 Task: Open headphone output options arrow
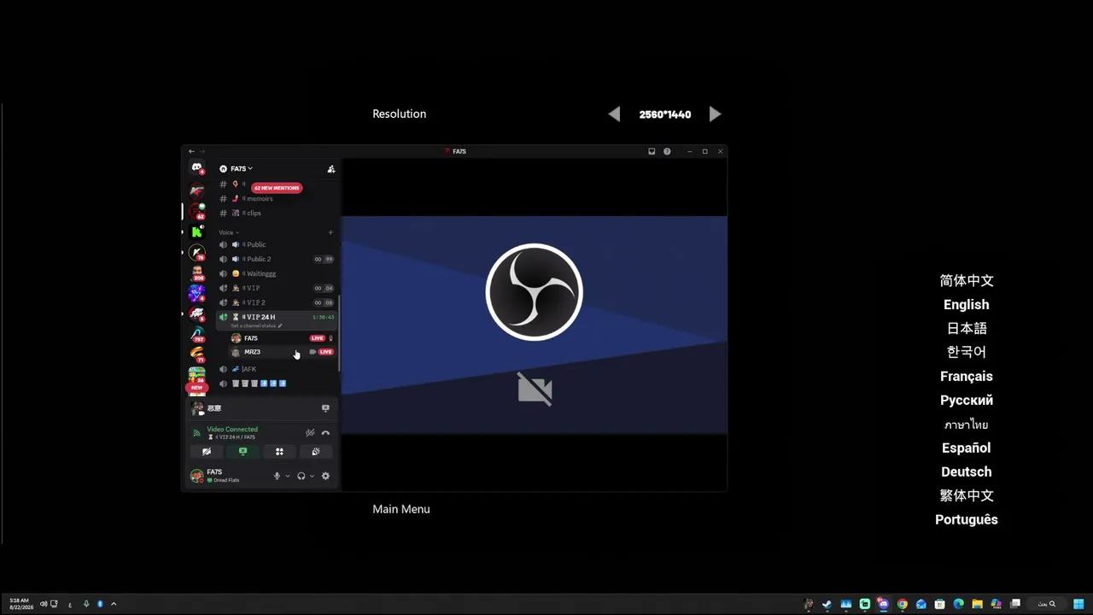coord(312,477)
